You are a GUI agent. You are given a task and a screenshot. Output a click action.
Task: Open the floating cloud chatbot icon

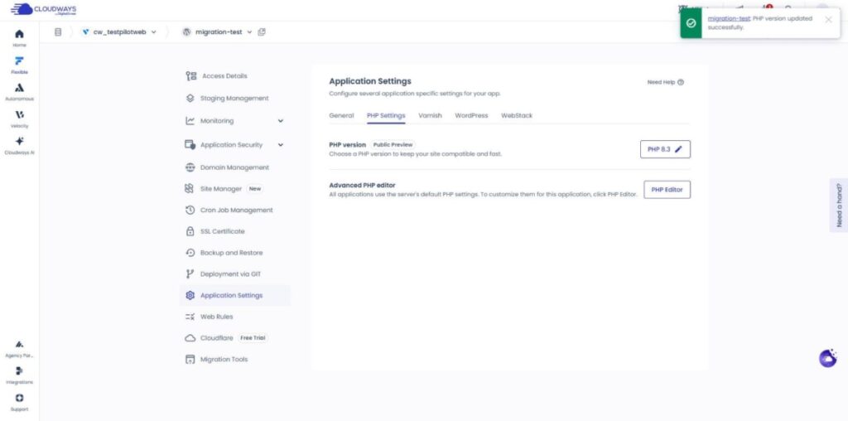827,358
